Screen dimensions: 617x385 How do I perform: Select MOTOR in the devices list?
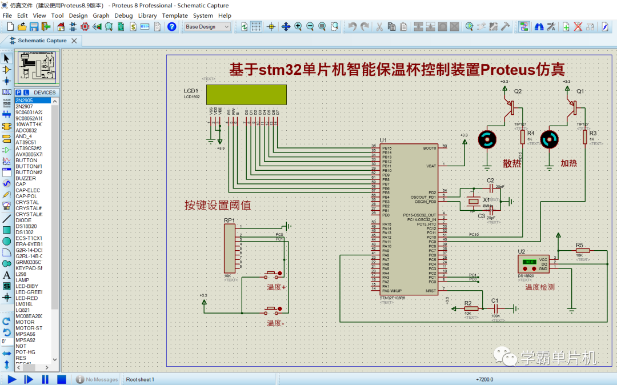[33, 322]
